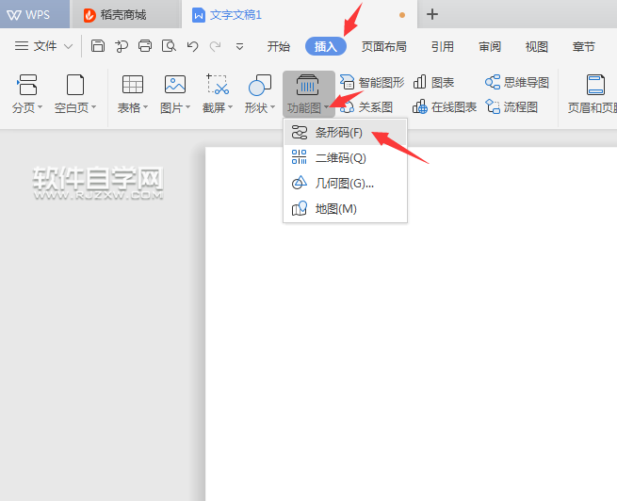The image size is (617, 501).
Task: Insert a 关系图 relationship diagram
Action: (365, 107)
